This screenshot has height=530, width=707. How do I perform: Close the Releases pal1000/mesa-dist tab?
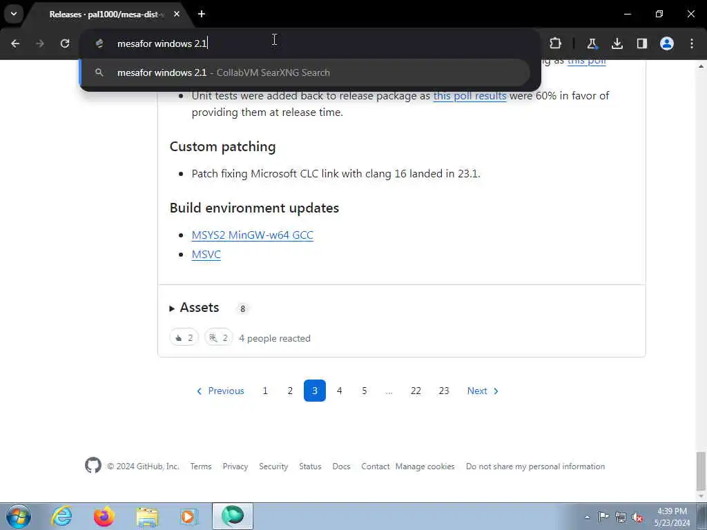click(x=177, y=14)
